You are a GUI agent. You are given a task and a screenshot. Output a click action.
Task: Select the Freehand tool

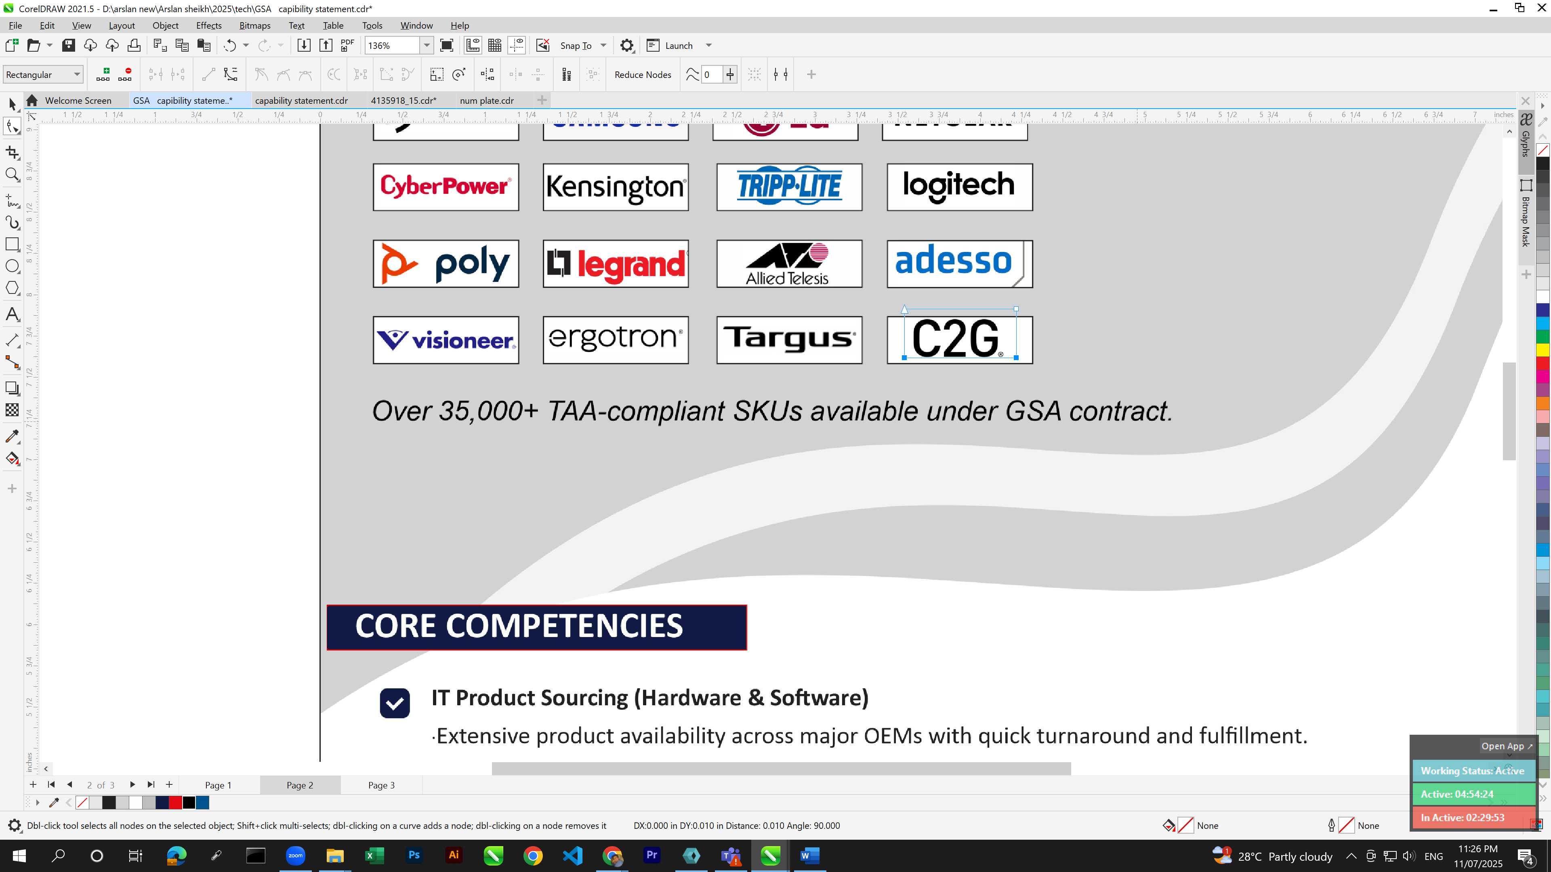point(12,200)
